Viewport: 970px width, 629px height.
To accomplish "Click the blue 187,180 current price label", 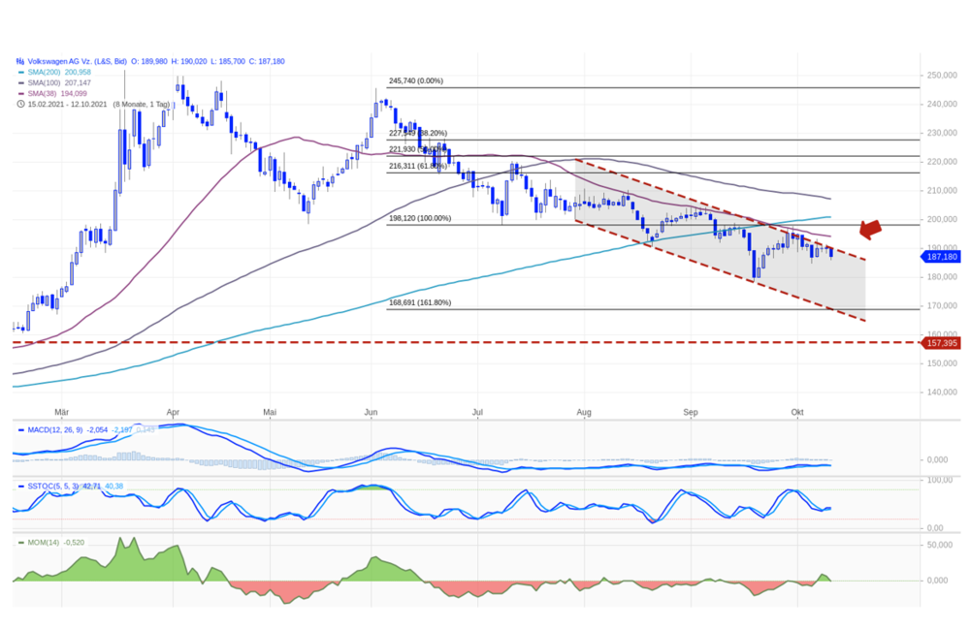I will pyautogui.click(x=941, y=257).
